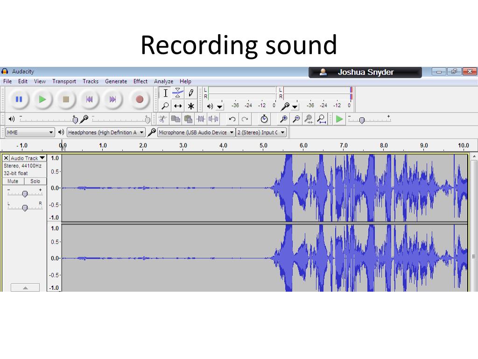Open the Audio Track name dropdown menu
Image resolution: width=478 pixels, height=359 pixels.
coord(28,158)
